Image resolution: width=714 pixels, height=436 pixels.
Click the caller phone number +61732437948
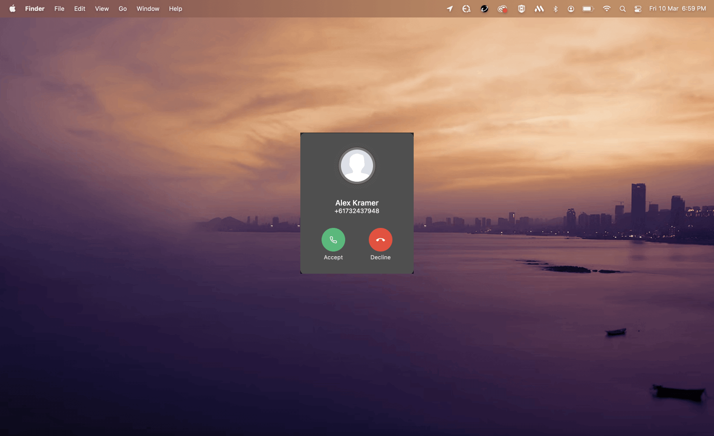(x=357, y=211)
